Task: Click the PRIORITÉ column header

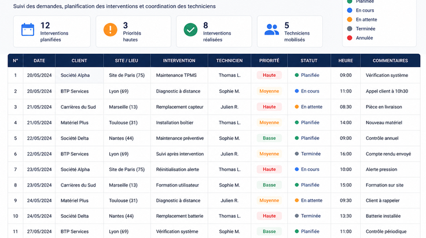Action: tap(269, 61)
